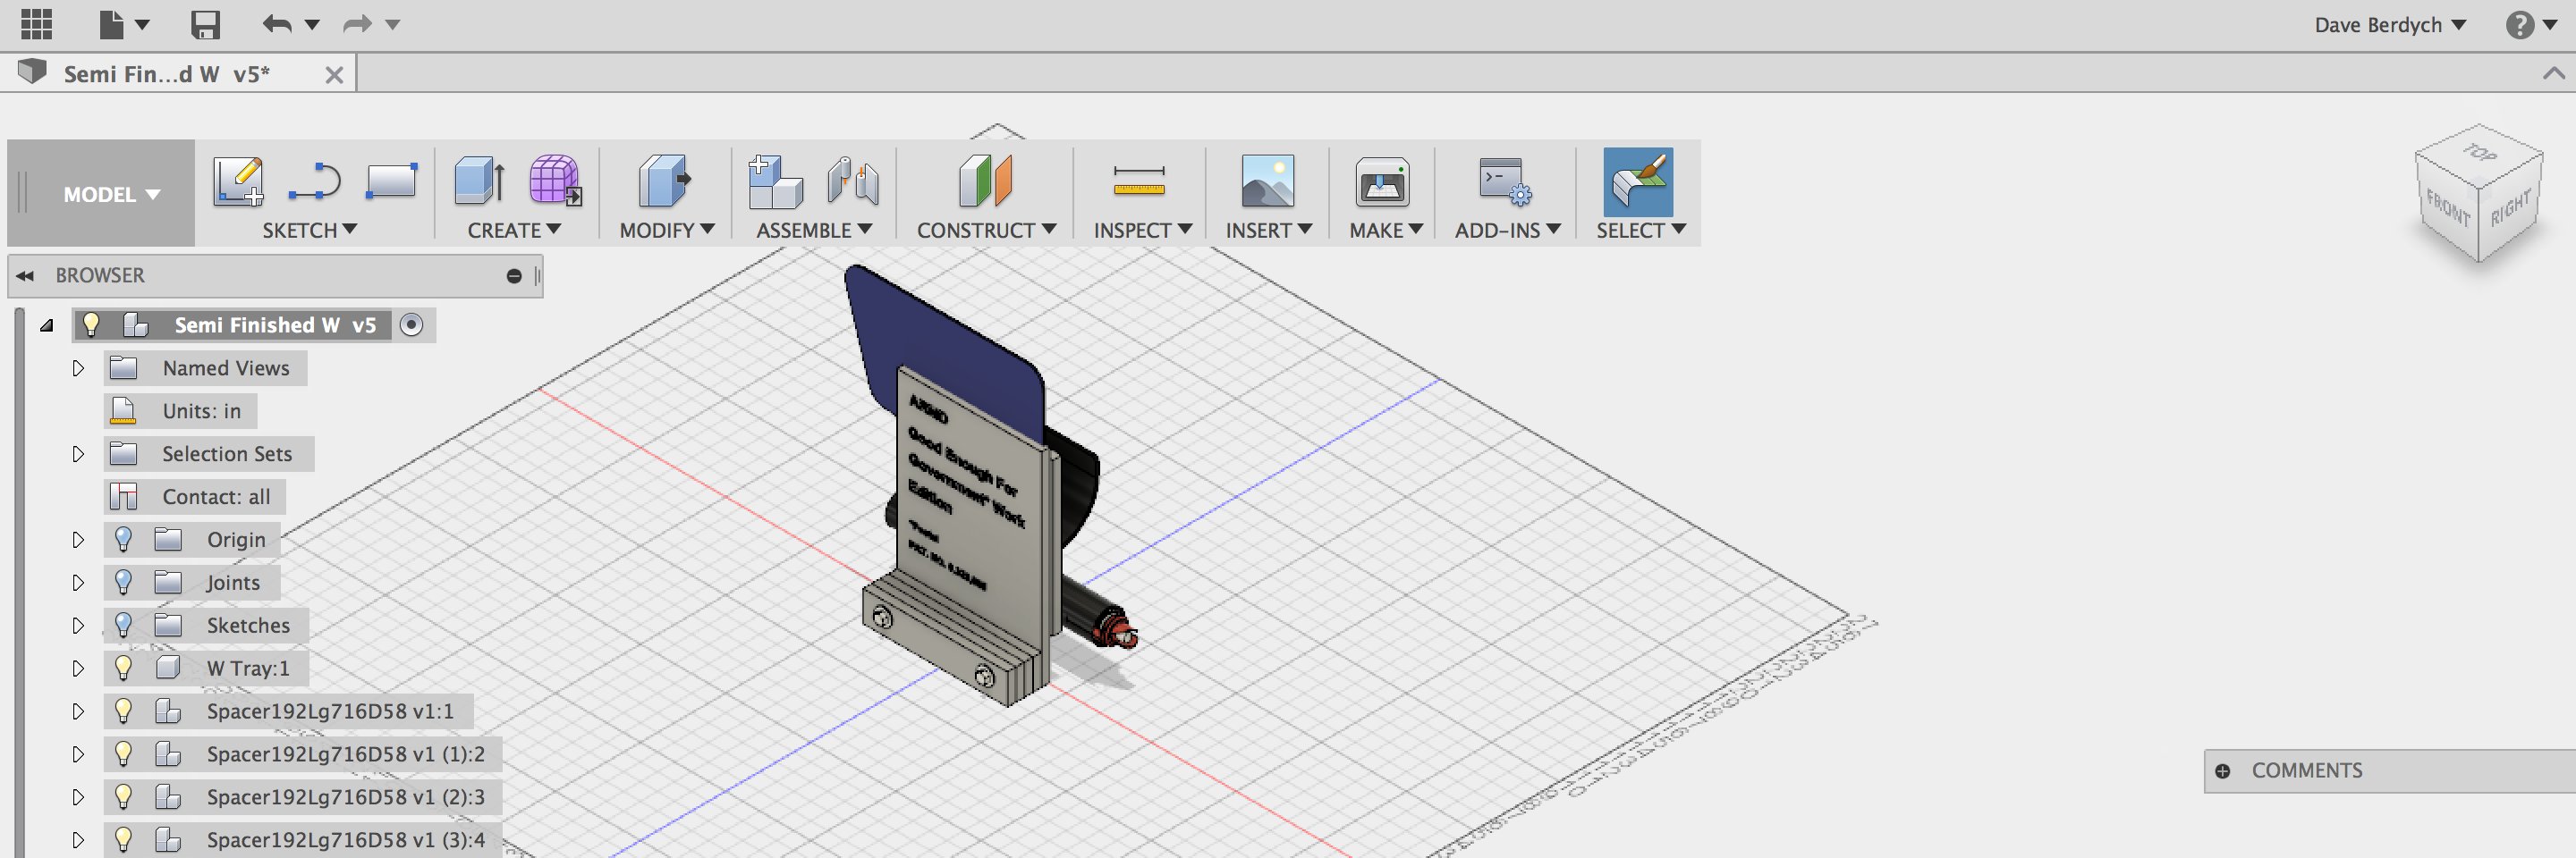
Task: Select the Scripts and Add-Ins icon
Action: (x=1506, y=181)
